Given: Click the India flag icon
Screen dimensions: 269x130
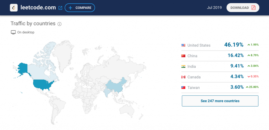Looking at the screenshot, I should tap(183, 66).
